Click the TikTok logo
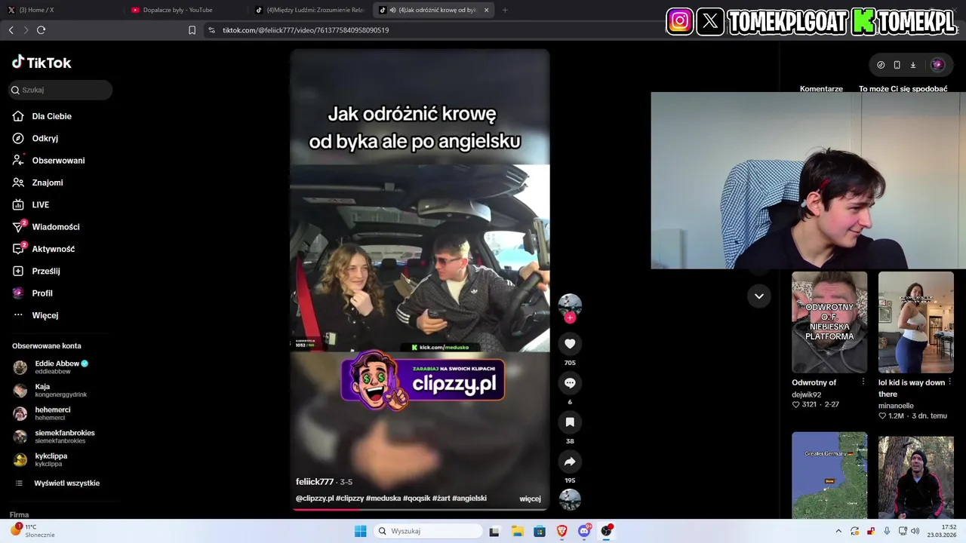Viewport: 966px width, 543px height. coord(42,63)
